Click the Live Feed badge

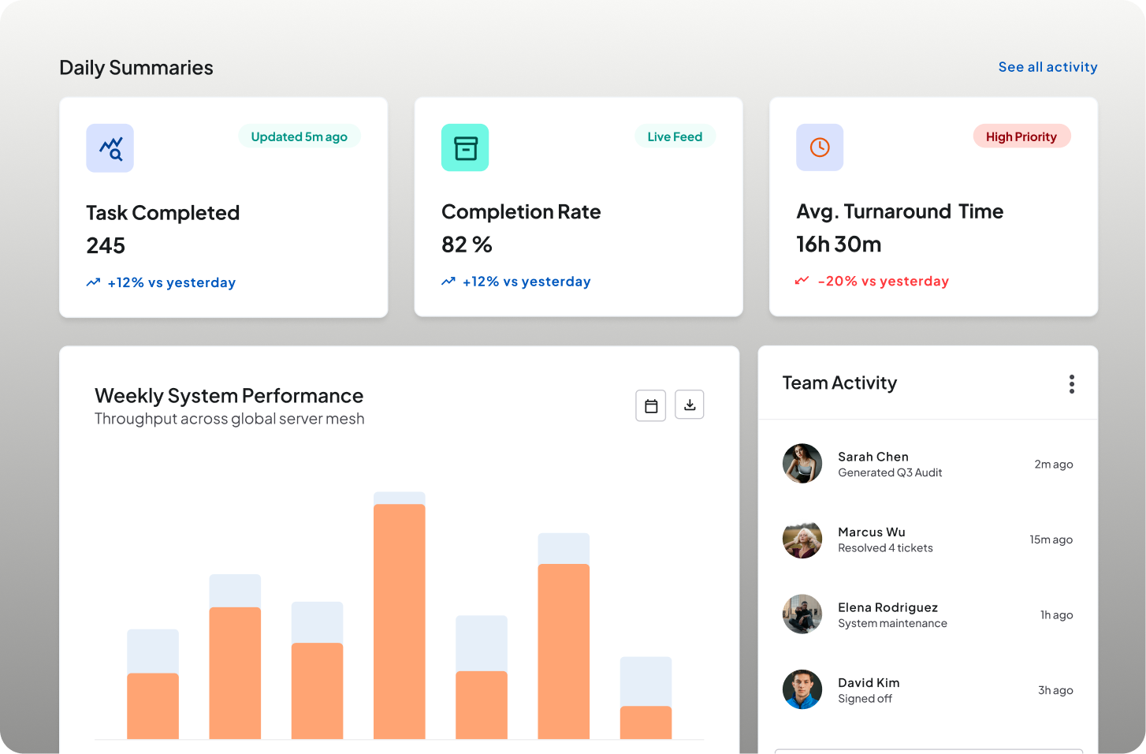tap(675, 136)
